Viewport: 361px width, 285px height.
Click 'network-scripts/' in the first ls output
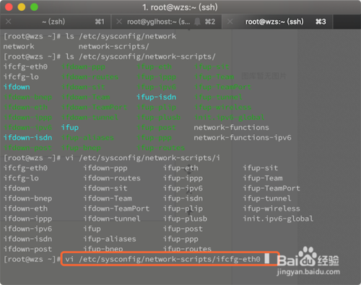(113, 46)
